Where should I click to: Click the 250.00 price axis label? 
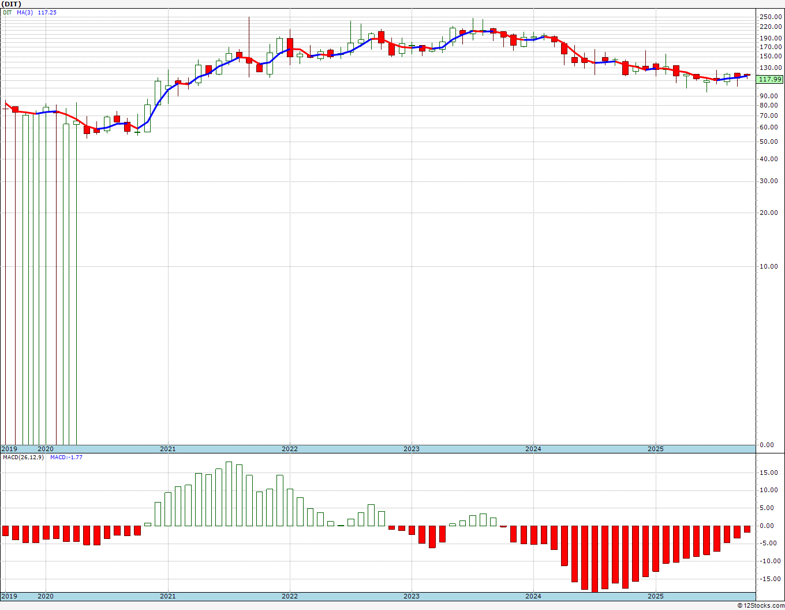tap(771, 17)
